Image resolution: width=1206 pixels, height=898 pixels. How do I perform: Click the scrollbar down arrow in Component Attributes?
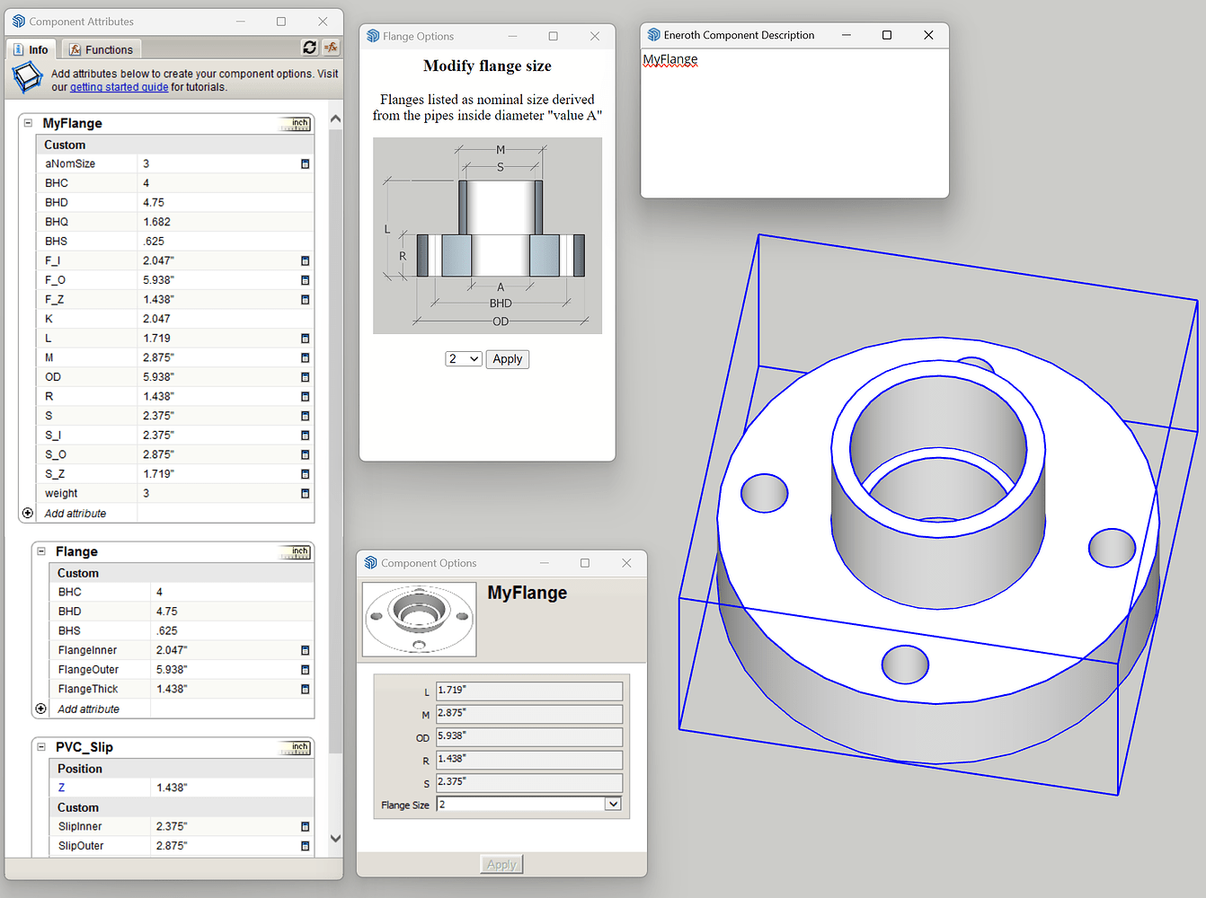(334, 837)
